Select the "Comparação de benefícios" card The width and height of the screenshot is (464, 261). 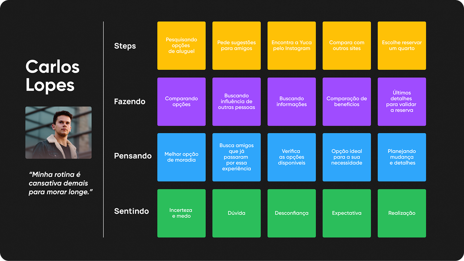347,102
